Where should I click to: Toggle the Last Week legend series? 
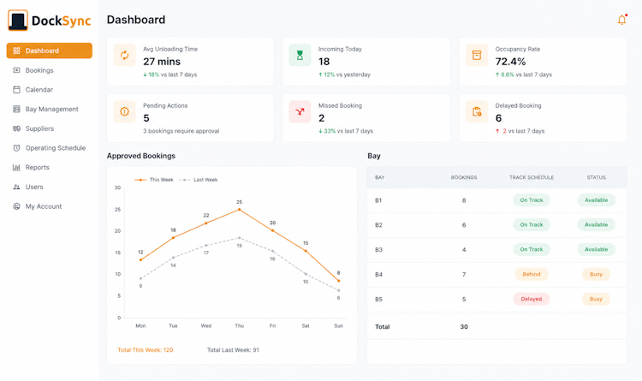[199, 180]
